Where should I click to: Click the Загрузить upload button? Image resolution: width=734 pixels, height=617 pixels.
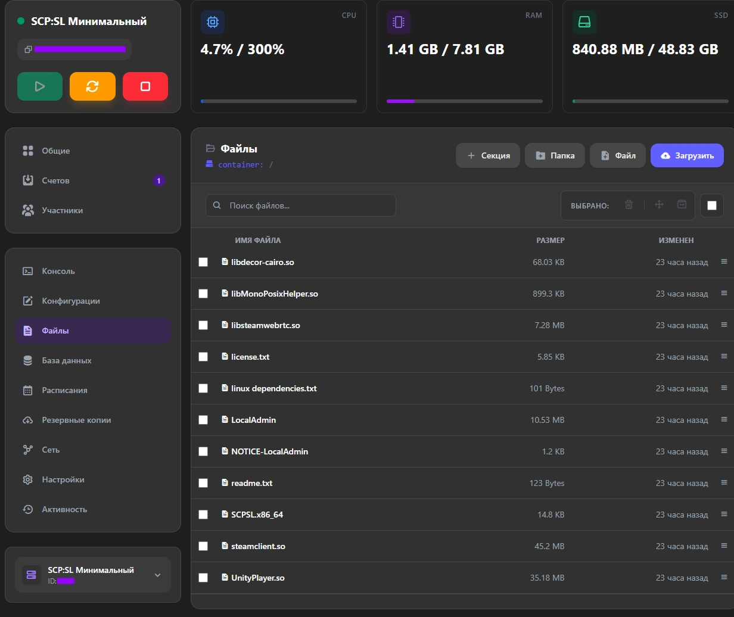[x=687, y=155]
